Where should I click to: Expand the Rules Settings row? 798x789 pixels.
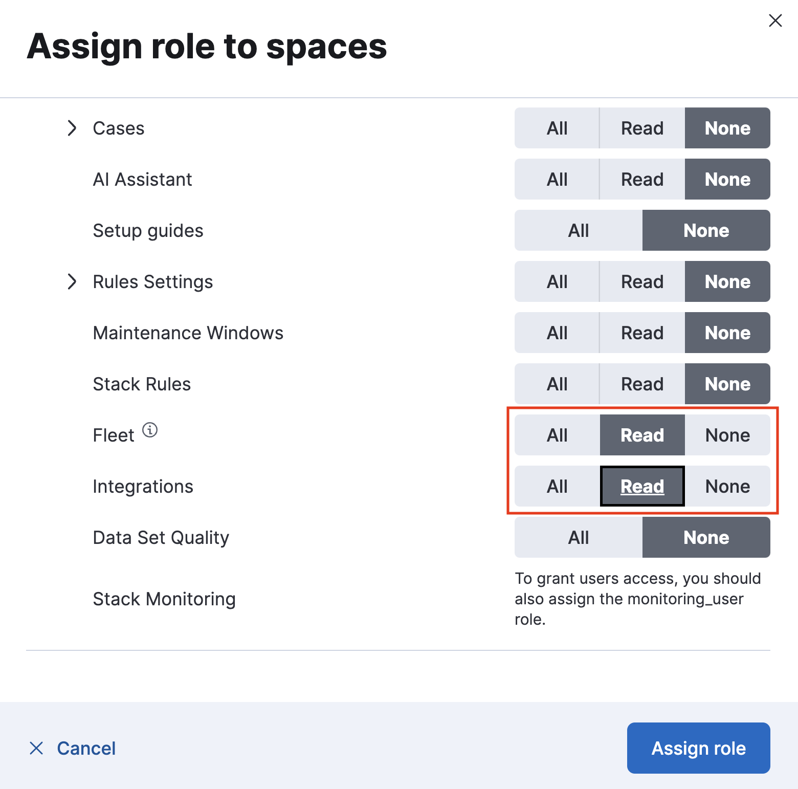72,282
